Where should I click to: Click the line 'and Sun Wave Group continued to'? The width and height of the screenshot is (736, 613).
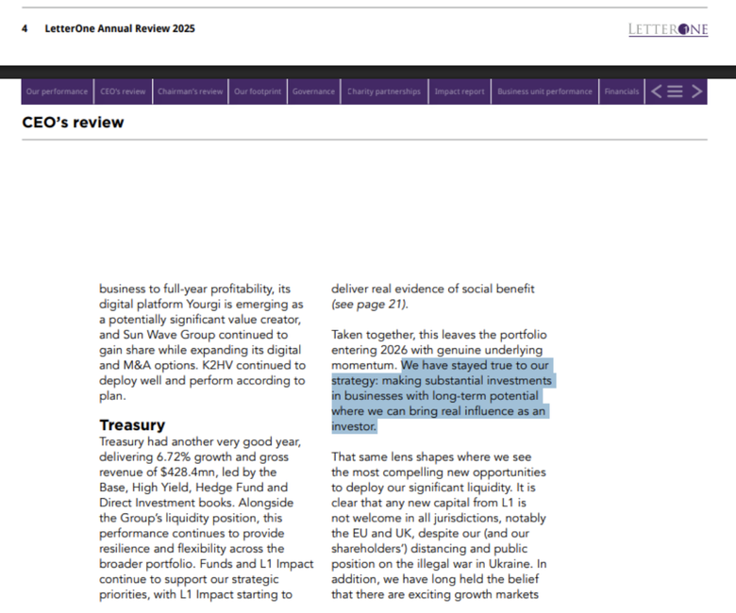tap(193, 335)
